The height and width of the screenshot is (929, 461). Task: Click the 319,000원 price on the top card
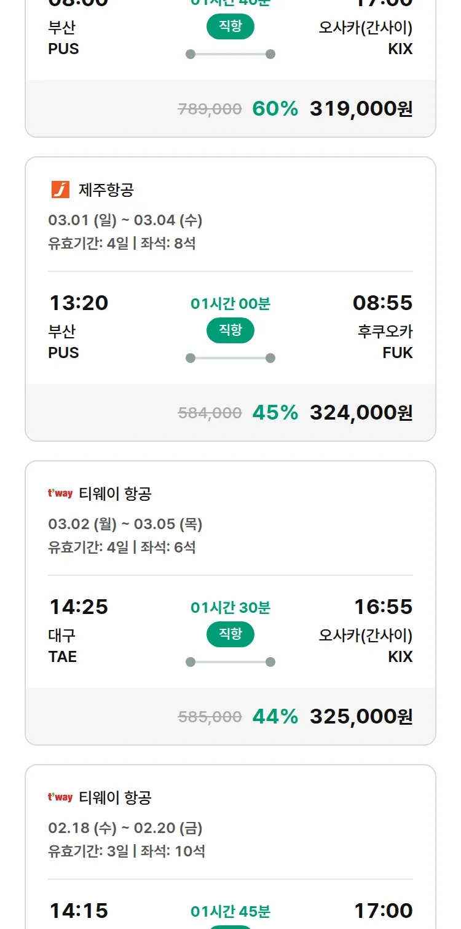point(361,108)
